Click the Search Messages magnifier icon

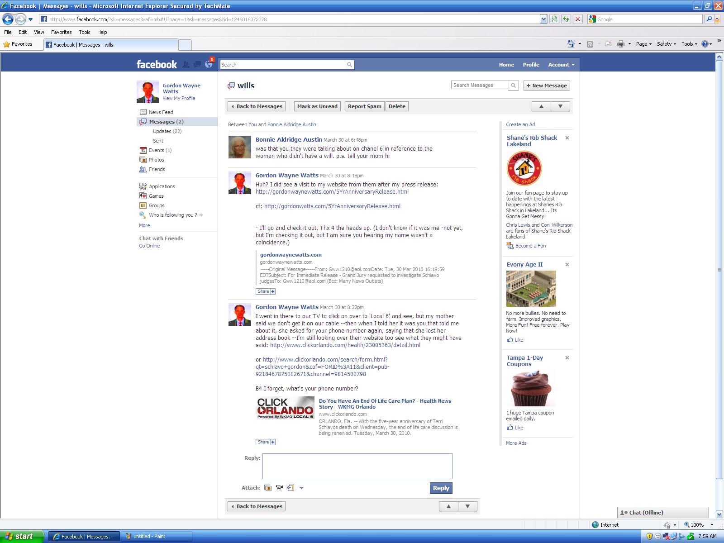tap(513, 85)
